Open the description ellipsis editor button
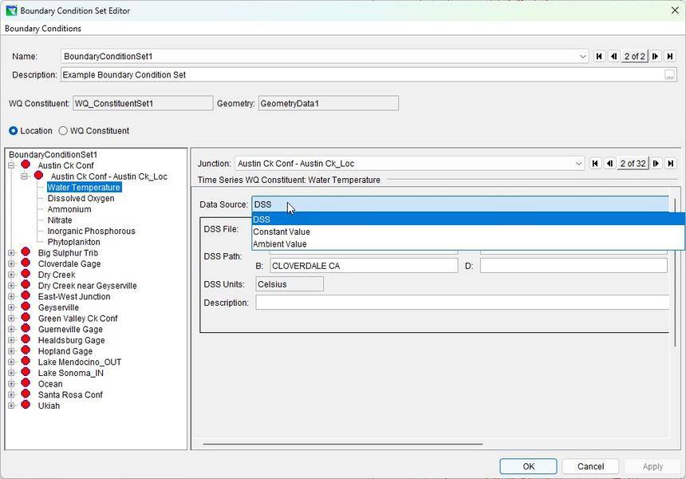Image resolution: width=686 pixels, height=479 pixels. [669, 75]
